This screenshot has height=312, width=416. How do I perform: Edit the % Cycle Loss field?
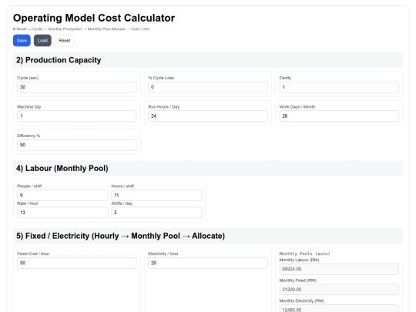208,87
